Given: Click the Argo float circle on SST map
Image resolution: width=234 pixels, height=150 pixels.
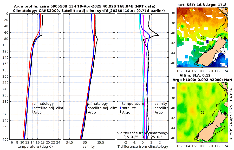Looking at the screenshot, I should pos(202,37).
